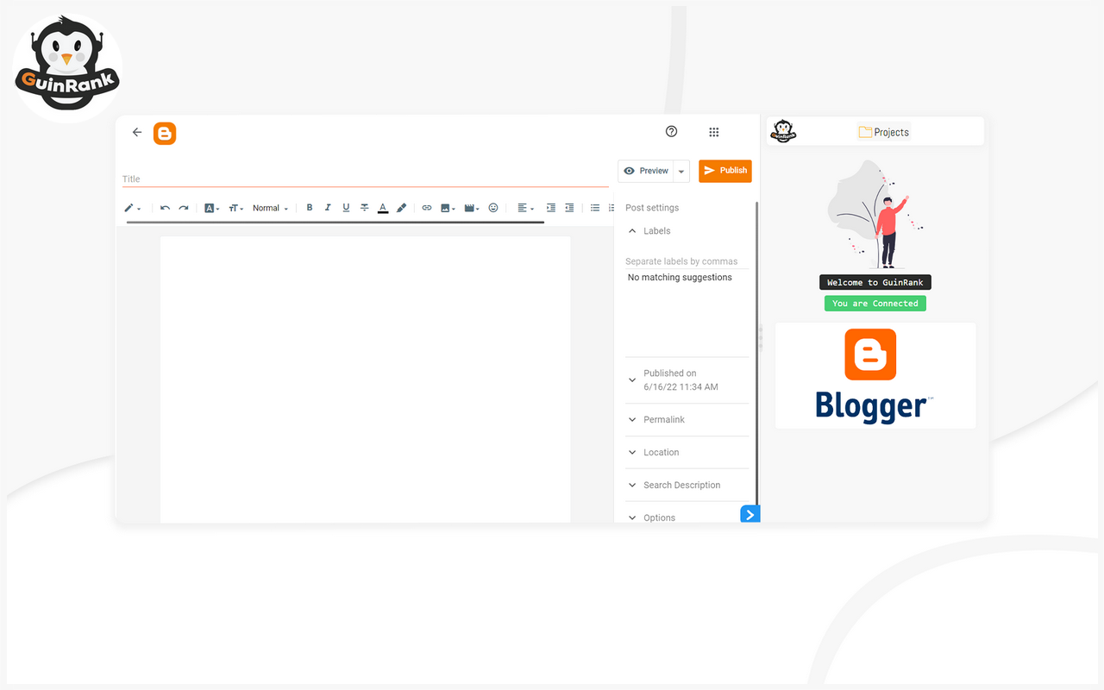Open the Help question mark icon

pos(672,132)
